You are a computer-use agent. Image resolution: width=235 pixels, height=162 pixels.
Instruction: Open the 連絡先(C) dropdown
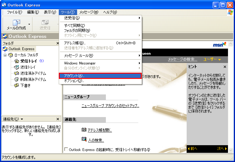point(22,119)
